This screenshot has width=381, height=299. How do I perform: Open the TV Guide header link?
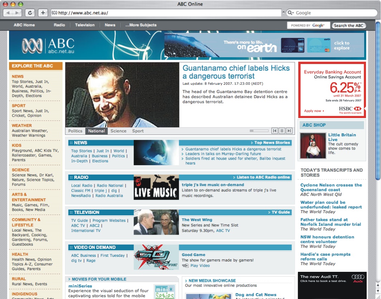pyautogui.click(x=281, y=212)
